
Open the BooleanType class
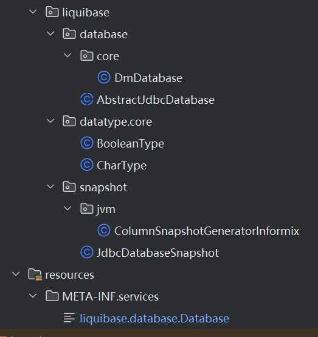(x=130, y=143)
